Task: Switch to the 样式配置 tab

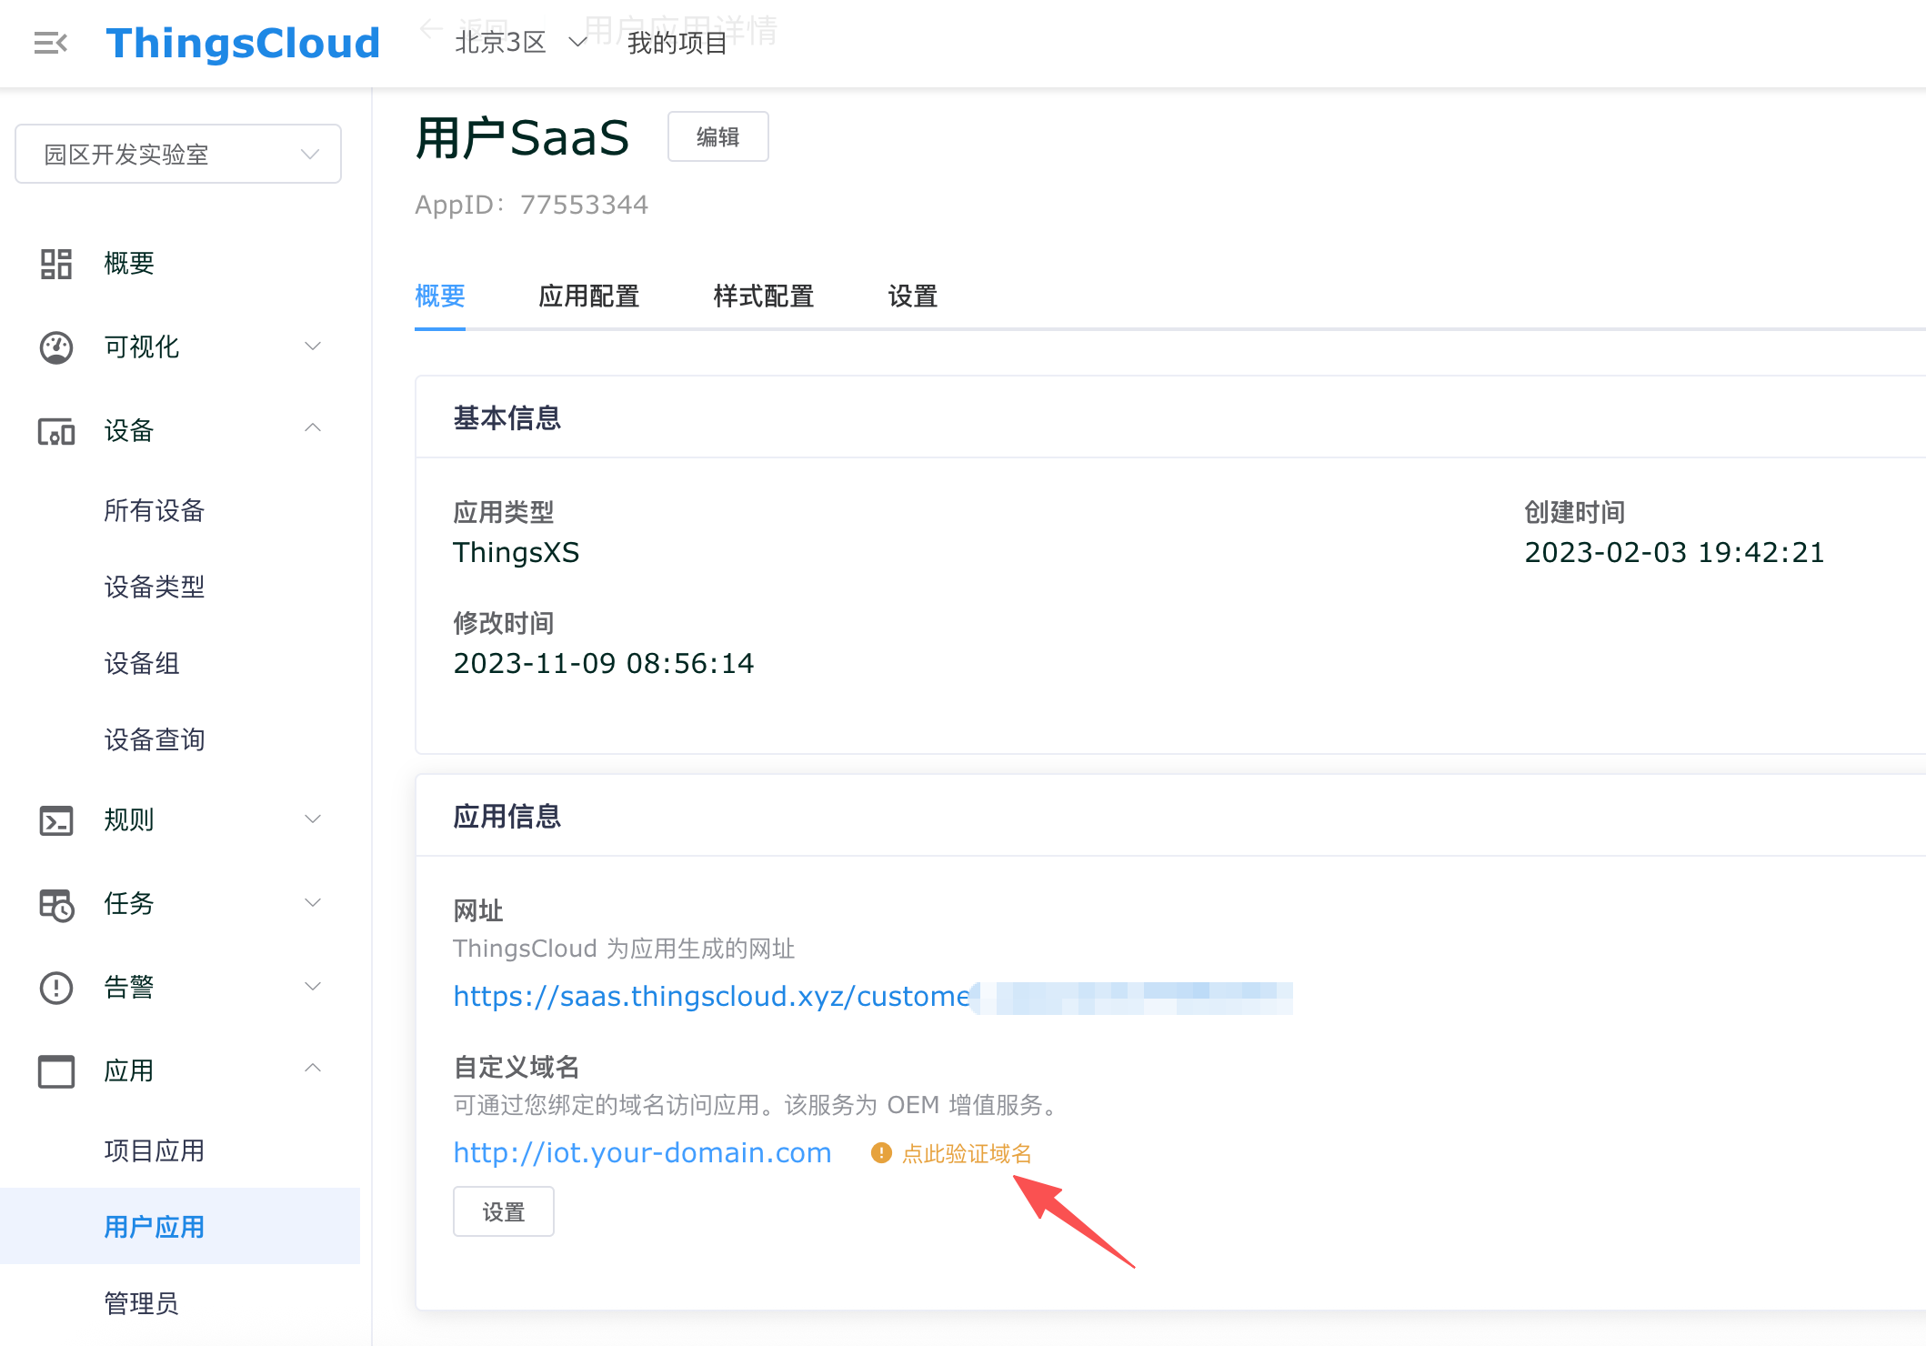Action: 763,296
